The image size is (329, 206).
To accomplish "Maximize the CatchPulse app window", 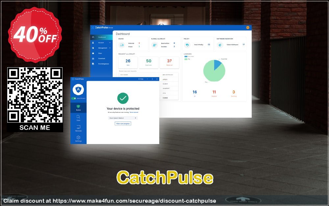I will [152, 79].
